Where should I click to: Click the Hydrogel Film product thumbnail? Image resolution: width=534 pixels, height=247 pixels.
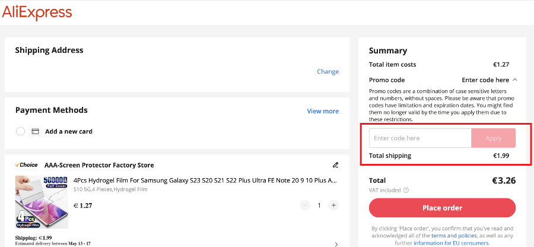[41, 202]
